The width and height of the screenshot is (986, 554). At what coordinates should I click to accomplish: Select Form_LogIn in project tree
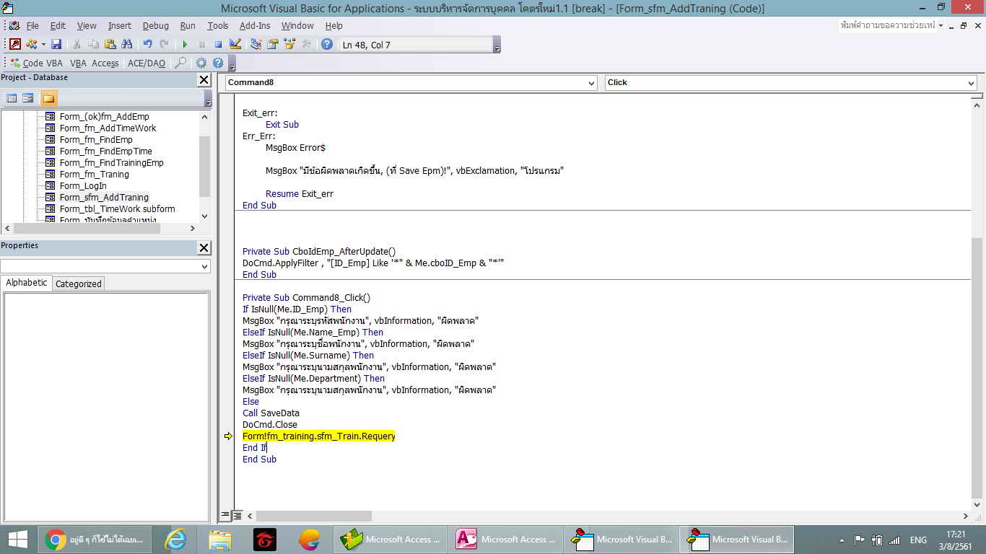(83, 186)
